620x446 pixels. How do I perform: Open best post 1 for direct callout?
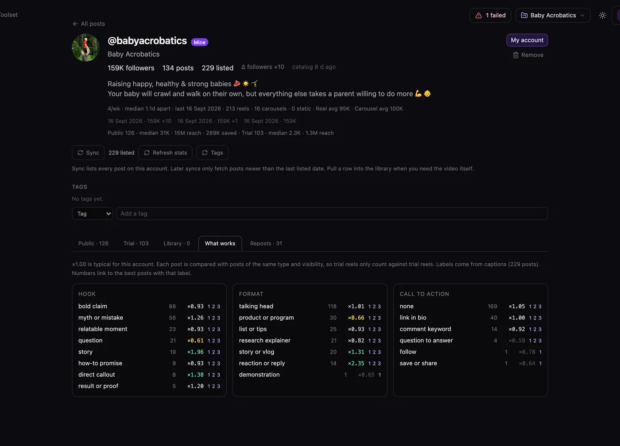click(x=209, y=375)
